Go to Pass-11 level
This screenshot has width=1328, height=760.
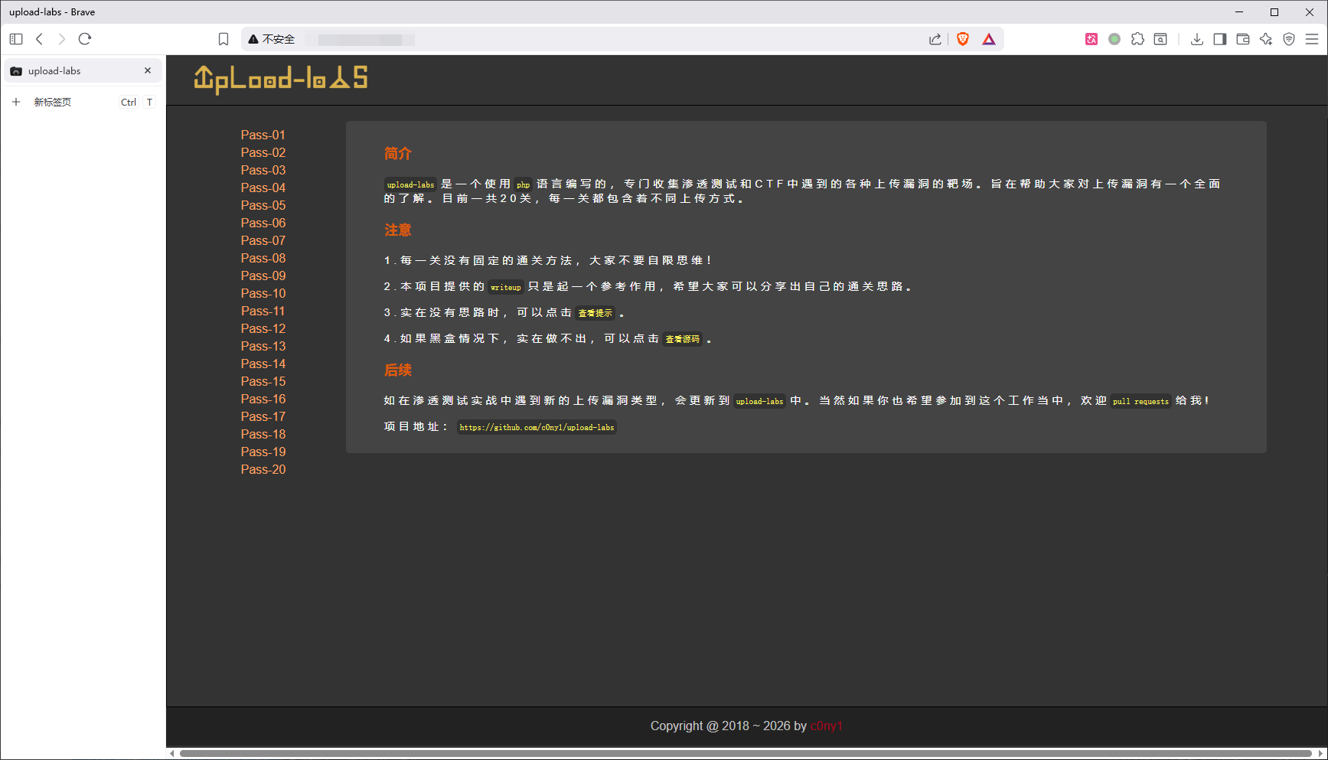tap(263, 311)
